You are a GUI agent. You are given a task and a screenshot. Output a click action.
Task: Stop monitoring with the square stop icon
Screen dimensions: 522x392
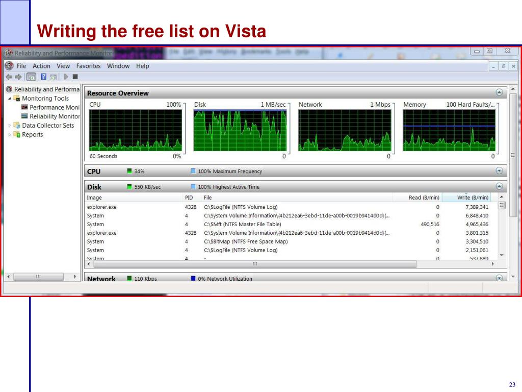click(x=75, y=77)
